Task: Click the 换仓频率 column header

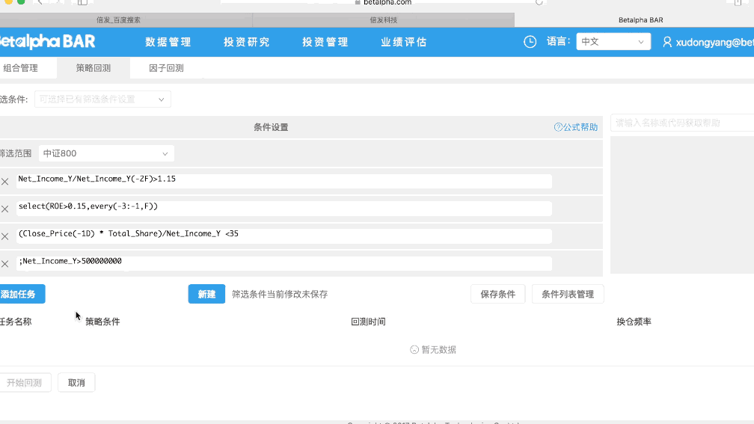Action: click(634, 322)
